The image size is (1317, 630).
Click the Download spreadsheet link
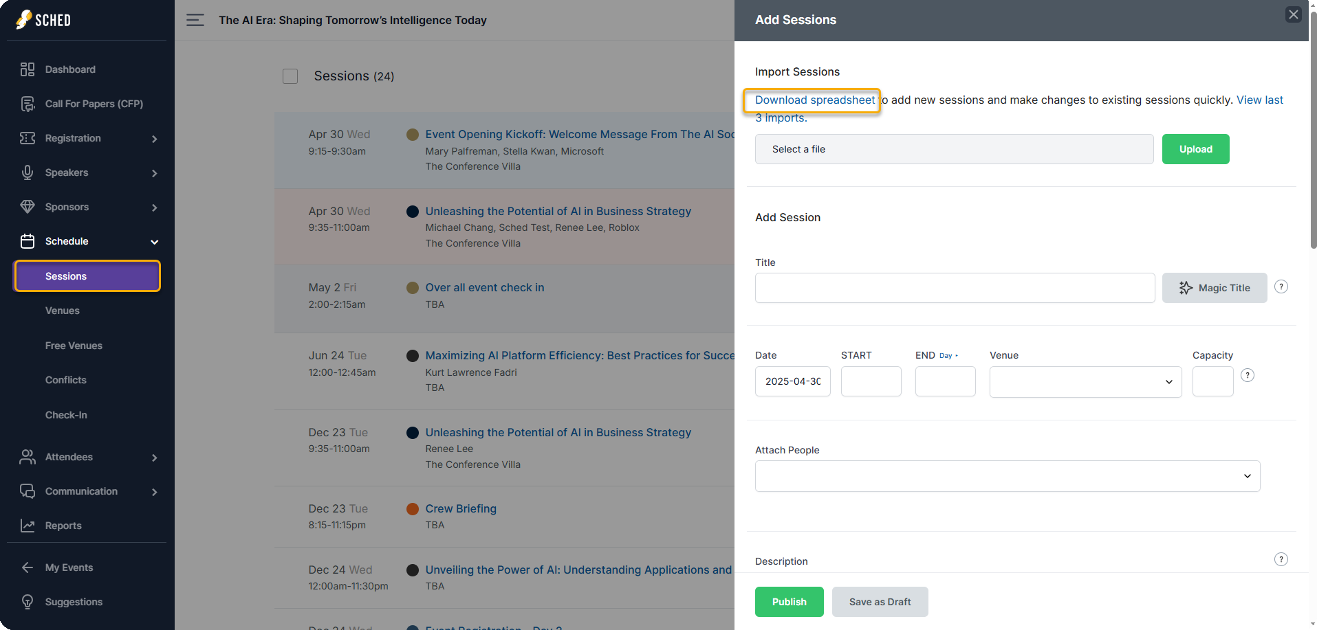815,100
